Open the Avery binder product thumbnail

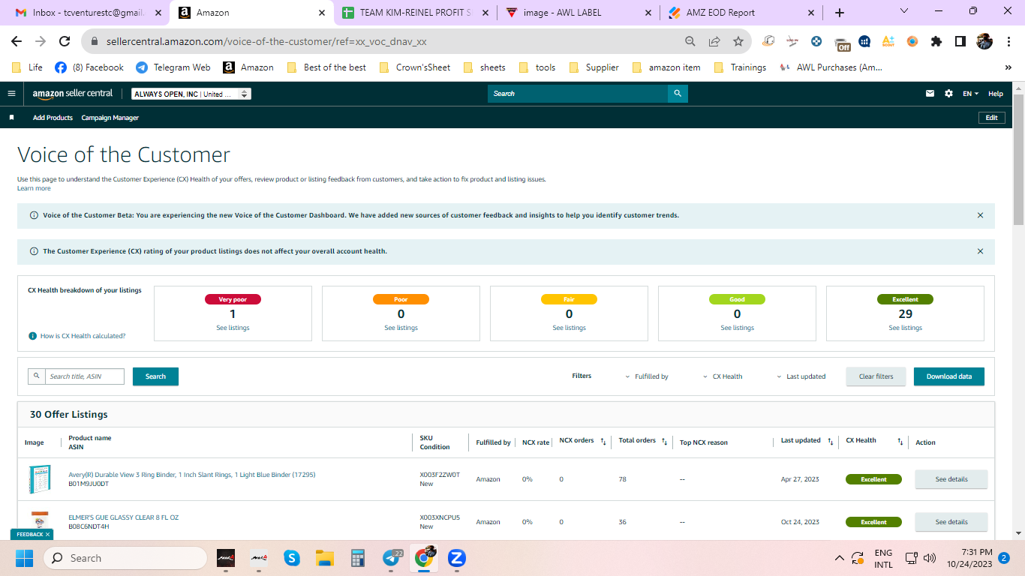[39, 479]
